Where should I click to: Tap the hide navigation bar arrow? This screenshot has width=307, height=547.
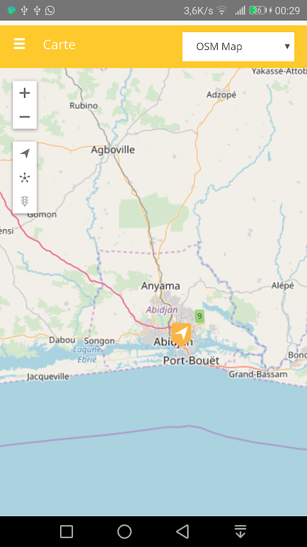click(241, 532)
